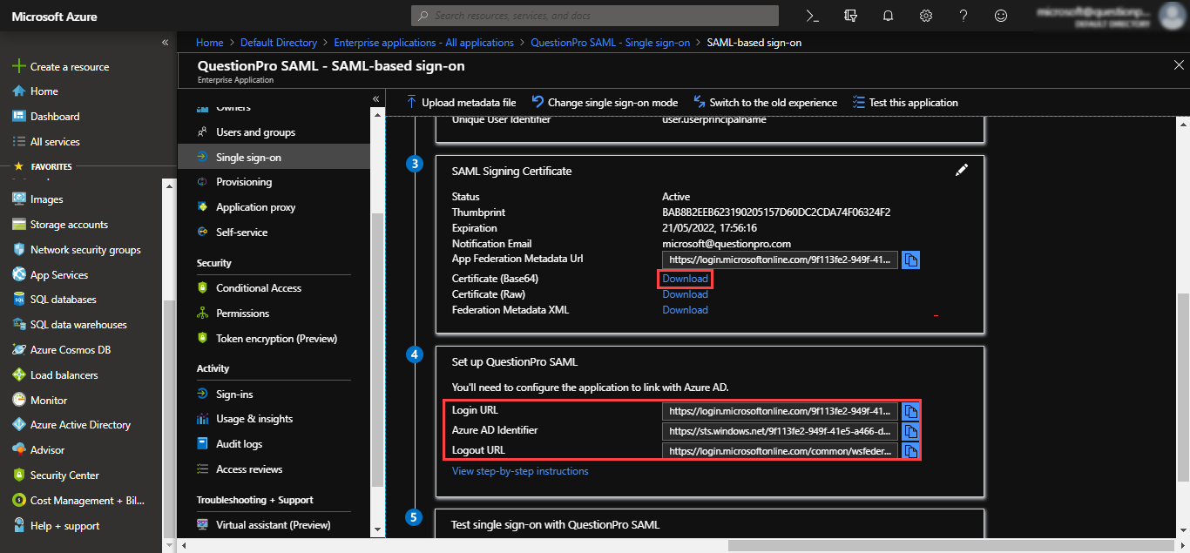The width and height of the screenshot is (1190, 553).
Task: Open the notifications bell icon
Action: click(888, 16)
